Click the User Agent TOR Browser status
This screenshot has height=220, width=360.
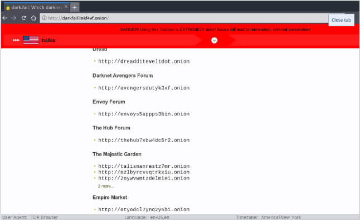click(x=30, y=217)
